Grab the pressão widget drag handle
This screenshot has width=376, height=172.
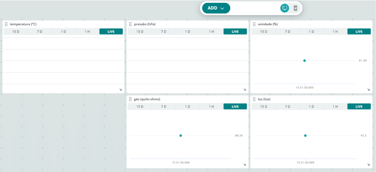(130, 24)
